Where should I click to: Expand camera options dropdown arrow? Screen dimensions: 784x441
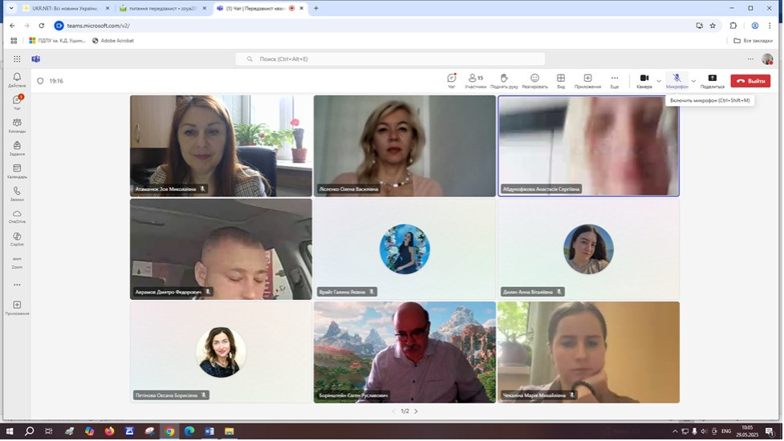coord(659,81)
